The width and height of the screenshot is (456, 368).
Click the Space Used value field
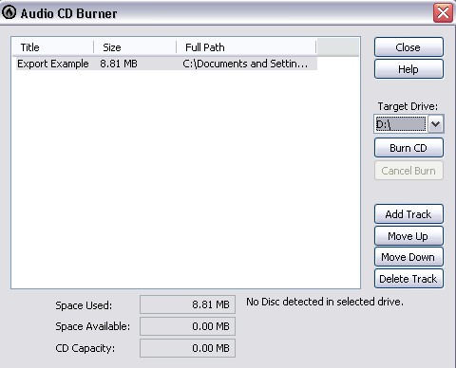(x=187, y=304)
